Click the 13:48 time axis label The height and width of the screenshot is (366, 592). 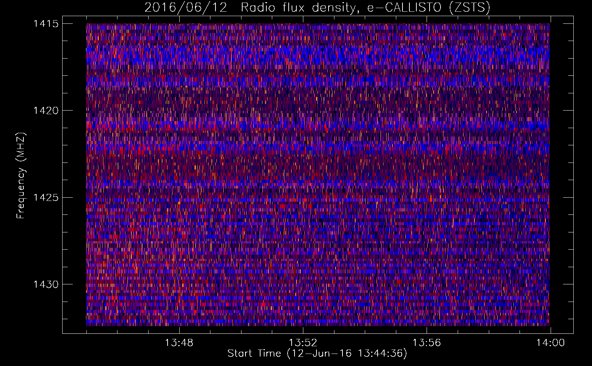(179, 343)
